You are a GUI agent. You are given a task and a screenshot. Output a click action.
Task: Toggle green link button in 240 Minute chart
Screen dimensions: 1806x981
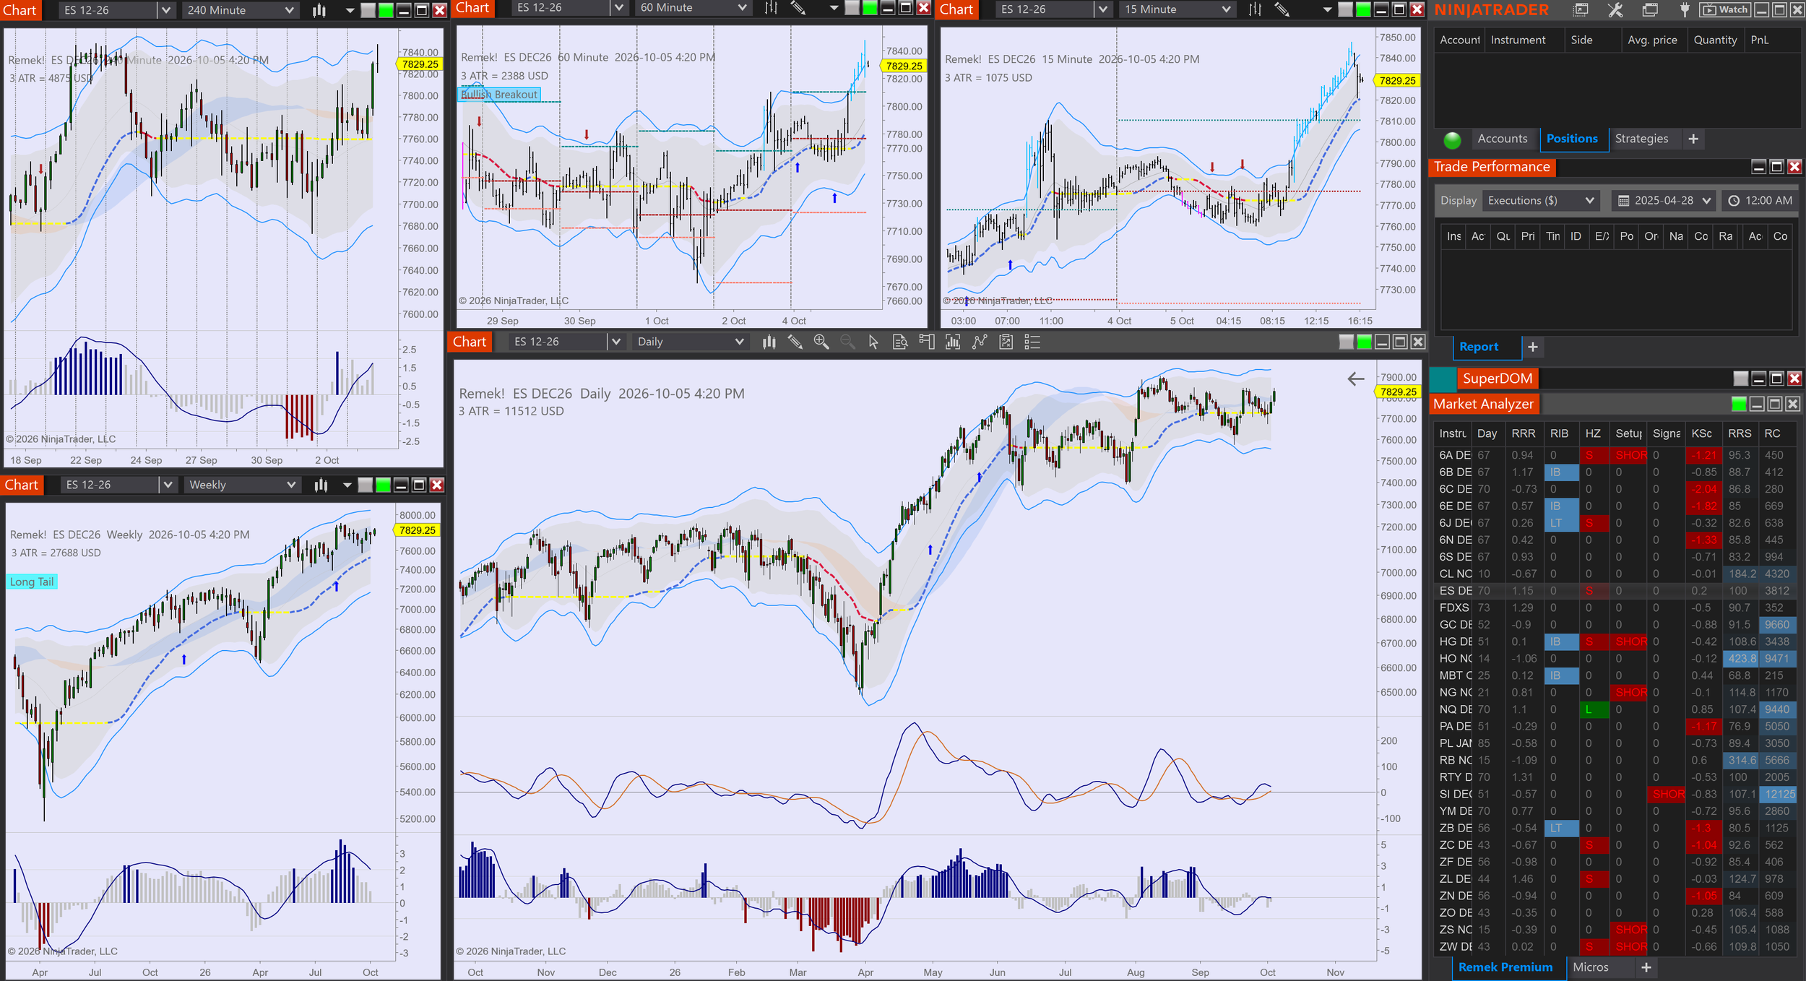coord(386,10)
